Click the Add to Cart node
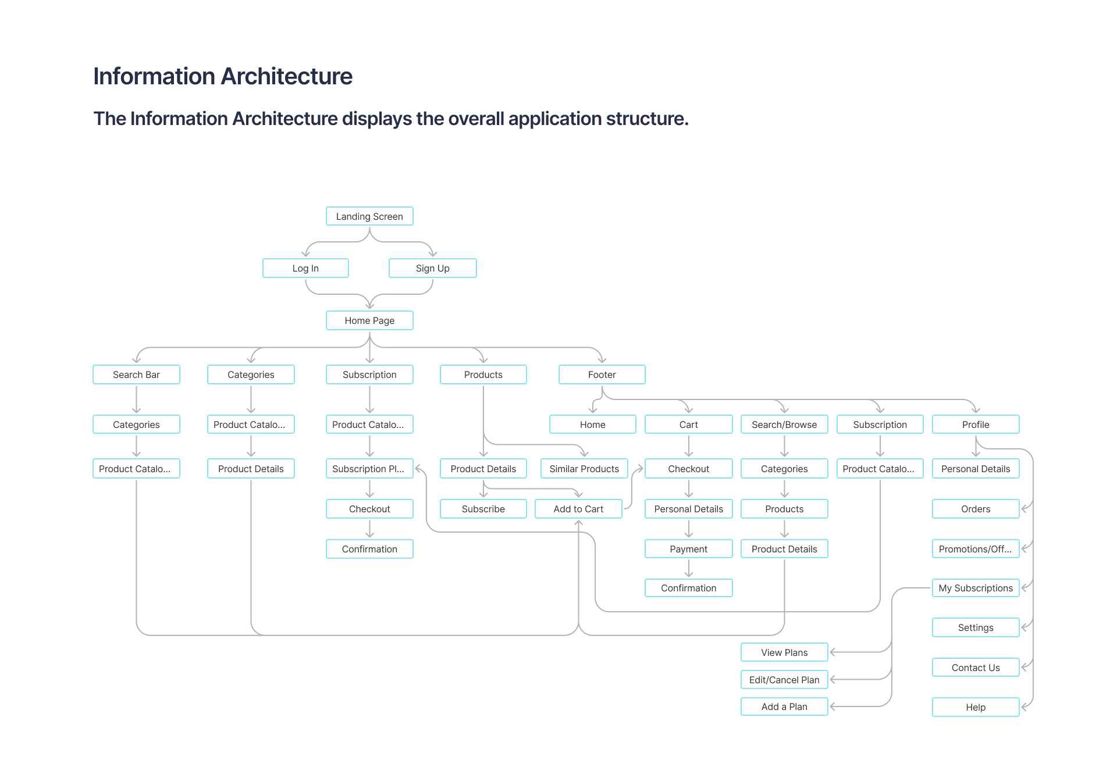 (578, 509)
